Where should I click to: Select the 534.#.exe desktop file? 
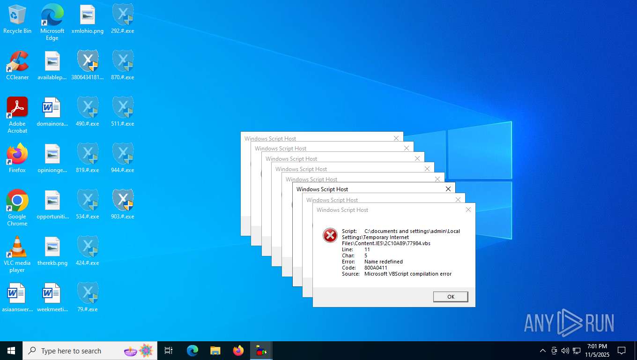coord(88,205)
